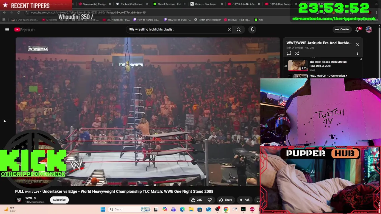Image resolution: width=381 pixels, height=214 pixels.
Task: Close the playlist panel
Action: pyautogui.click(x=357, y=45)
